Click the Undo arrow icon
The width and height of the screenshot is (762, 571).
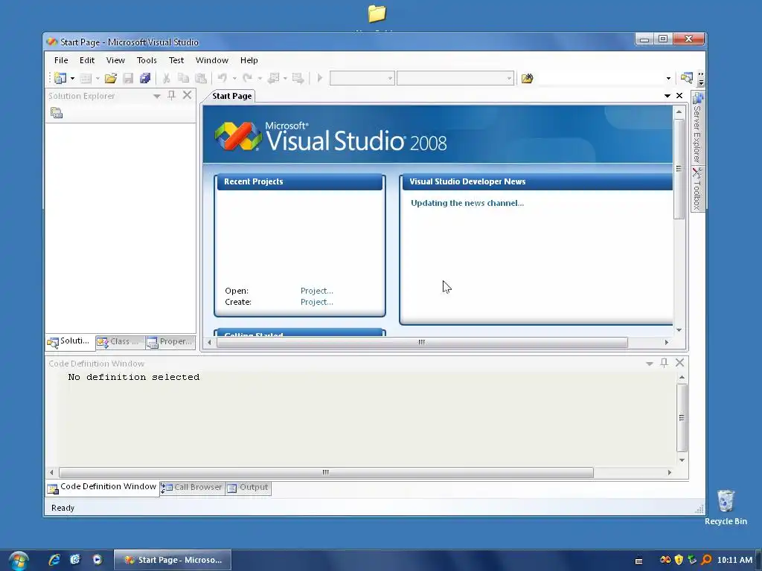click(222, 77)
